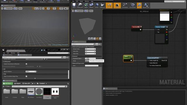Select the M_VRGrid sphere material thumbnail
187x105 pixels.
click(39, 91)
